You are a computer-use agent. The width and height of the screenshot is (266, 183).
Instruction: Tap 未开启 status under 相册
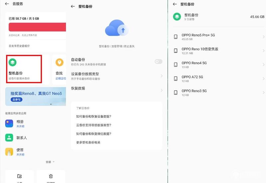click(x=20, y=126)
